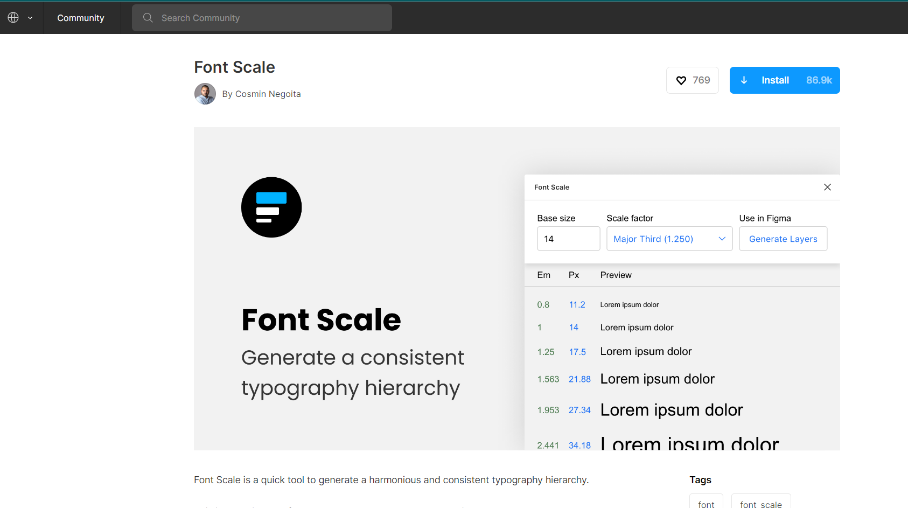Select the 1.953 em value

548,410
